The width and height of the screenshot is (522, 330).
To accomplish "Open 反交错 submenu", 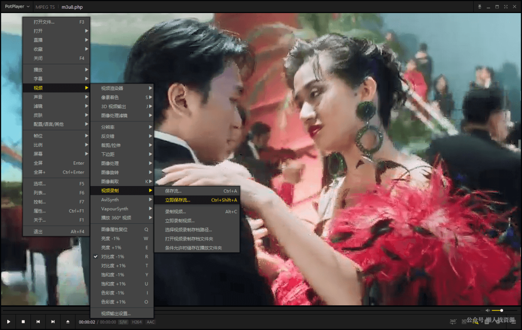I will pyautogui.click(x=122, y=136).
